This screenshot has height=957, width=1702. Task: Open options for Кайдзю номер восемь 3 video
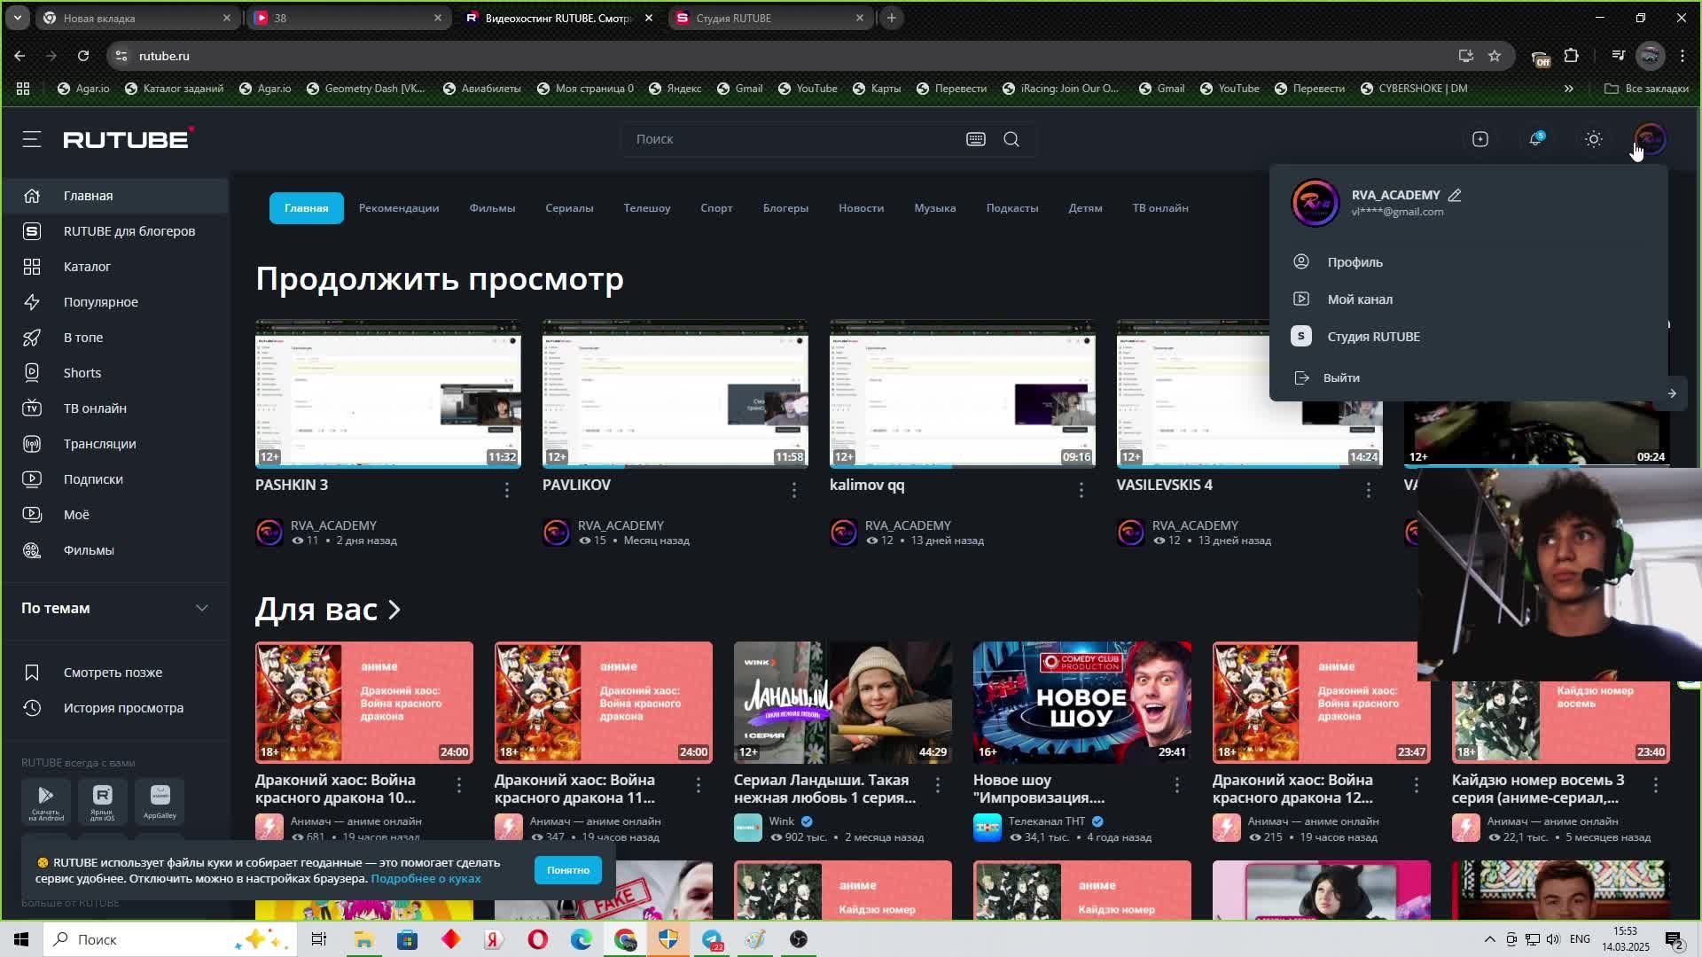(x=1656, y=785)
